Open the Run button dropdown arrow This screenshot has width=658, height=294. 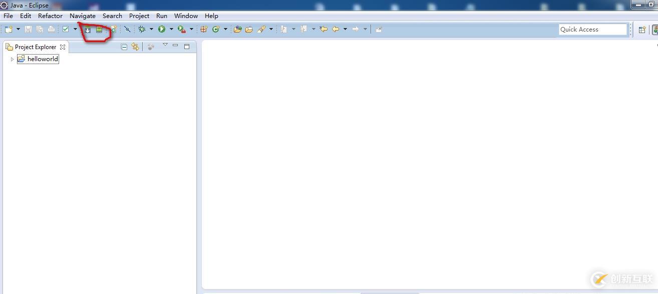pos(171,30)
